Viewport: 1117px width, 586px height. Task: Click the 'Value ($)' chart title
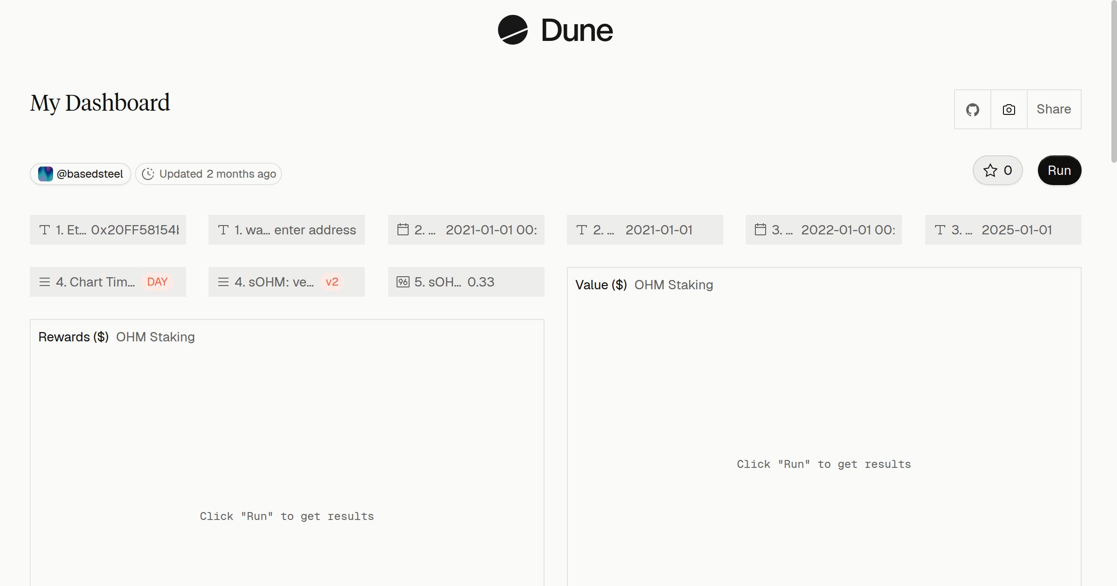[601, 285]
